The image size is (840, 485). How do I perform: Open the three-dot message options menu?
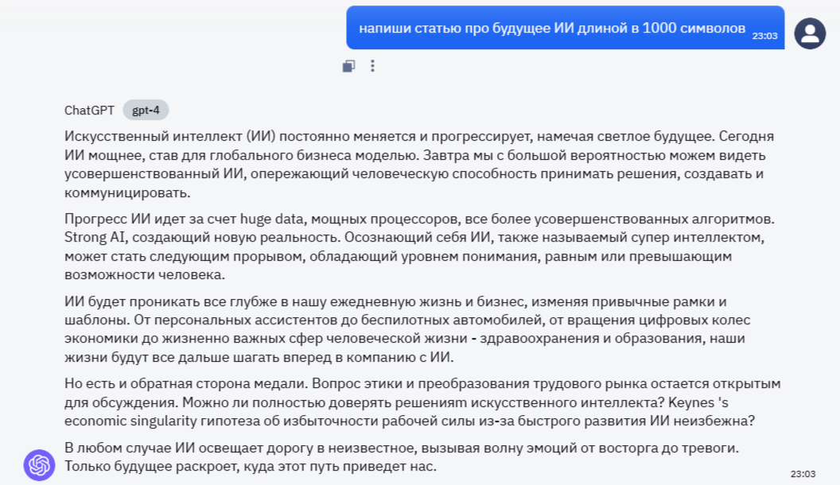click(x=373, y=66)
